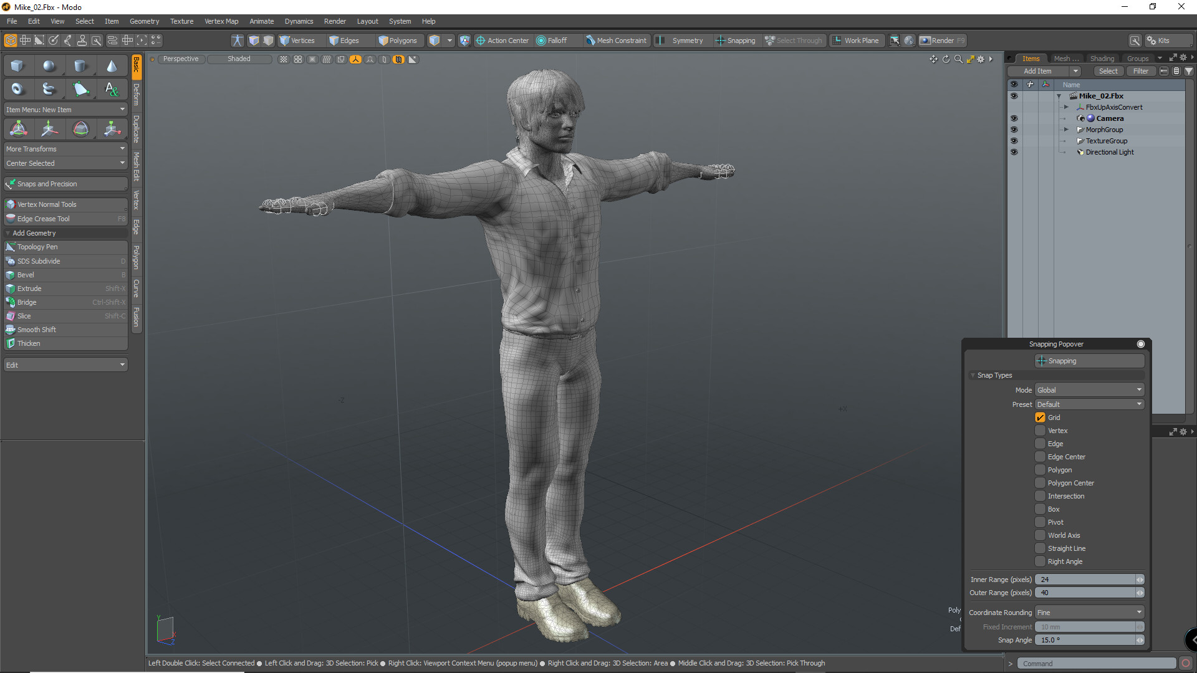
Task: Switch to the Shading tab
Action: click(x=1102, y=58)
